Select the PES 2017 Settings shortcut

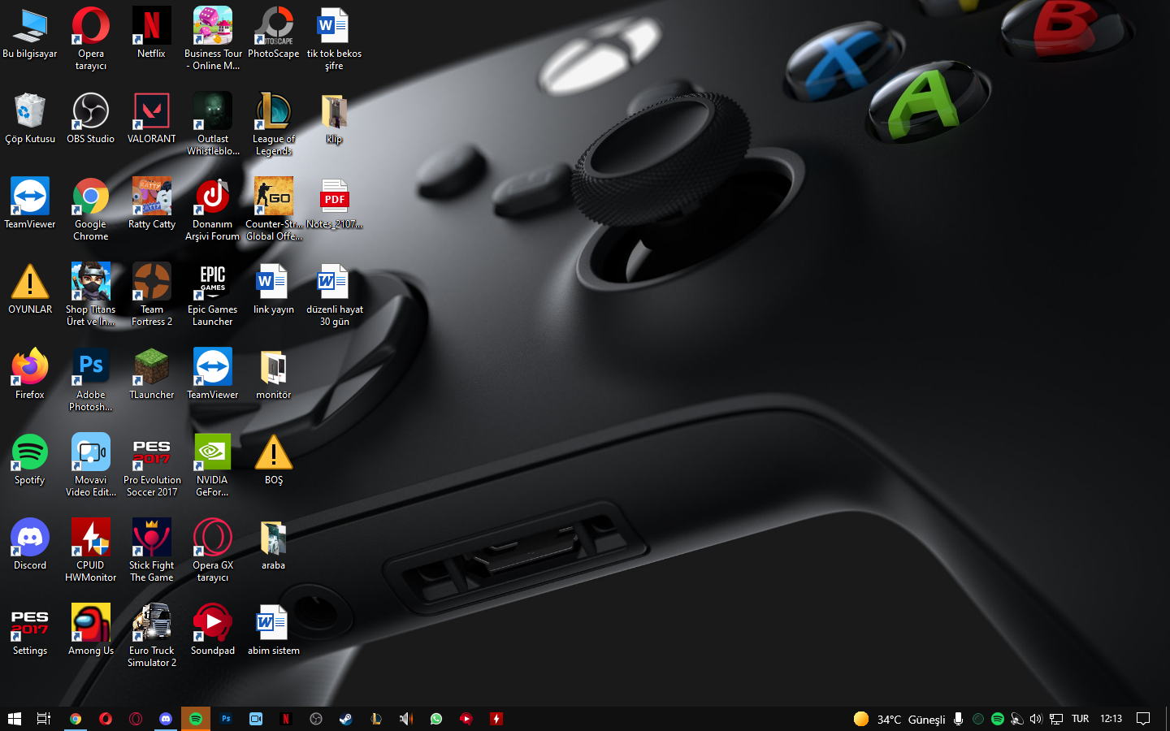tap(30, 630)
